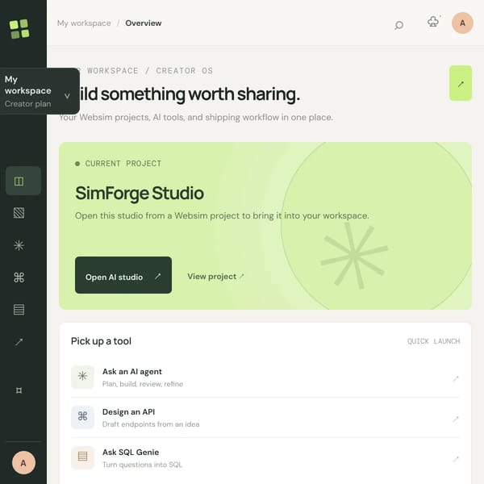This screenshot has height=484, width=484.
Task: Click the QUICK LAUNCH label
Action: [x=433, y=341]
